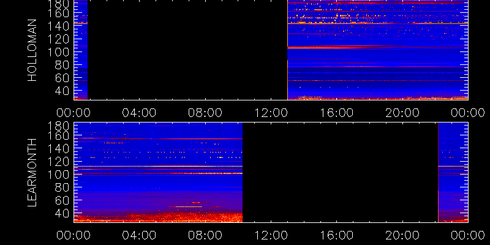The width and height of the screenshot is (490, 245).
Task: Click the bright burst near 50 MHz in Learmonth spectrogram
Action: (189, 206)
